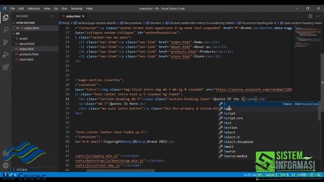
Task: Close index.html in Open Editors list
Action: (x=18, y=28)
